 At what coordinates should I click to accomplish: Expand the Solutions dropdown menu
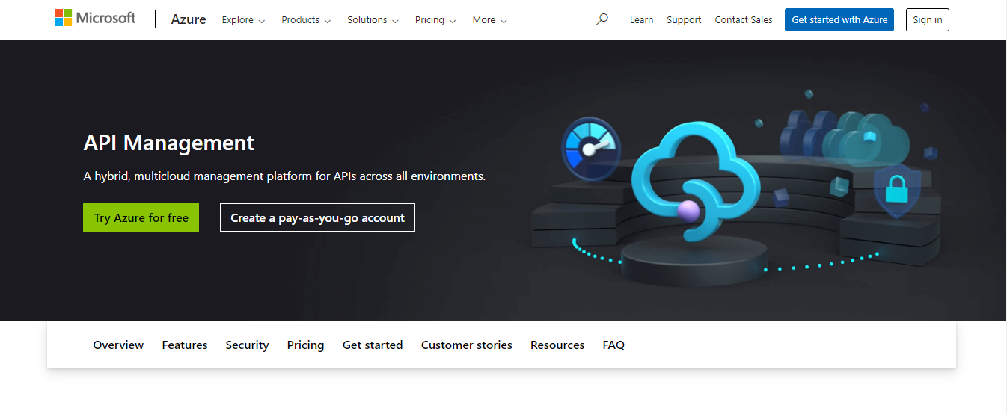click(373, 20)
